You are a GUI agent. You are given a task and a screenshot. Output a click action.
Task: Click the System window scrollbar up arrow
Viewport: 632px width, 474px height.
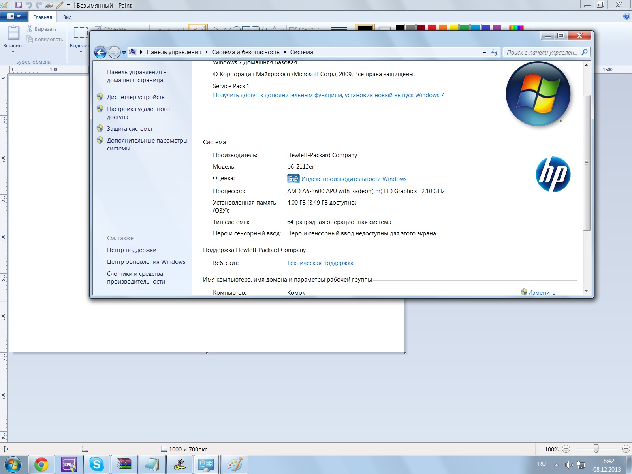[x=587, y=65]
